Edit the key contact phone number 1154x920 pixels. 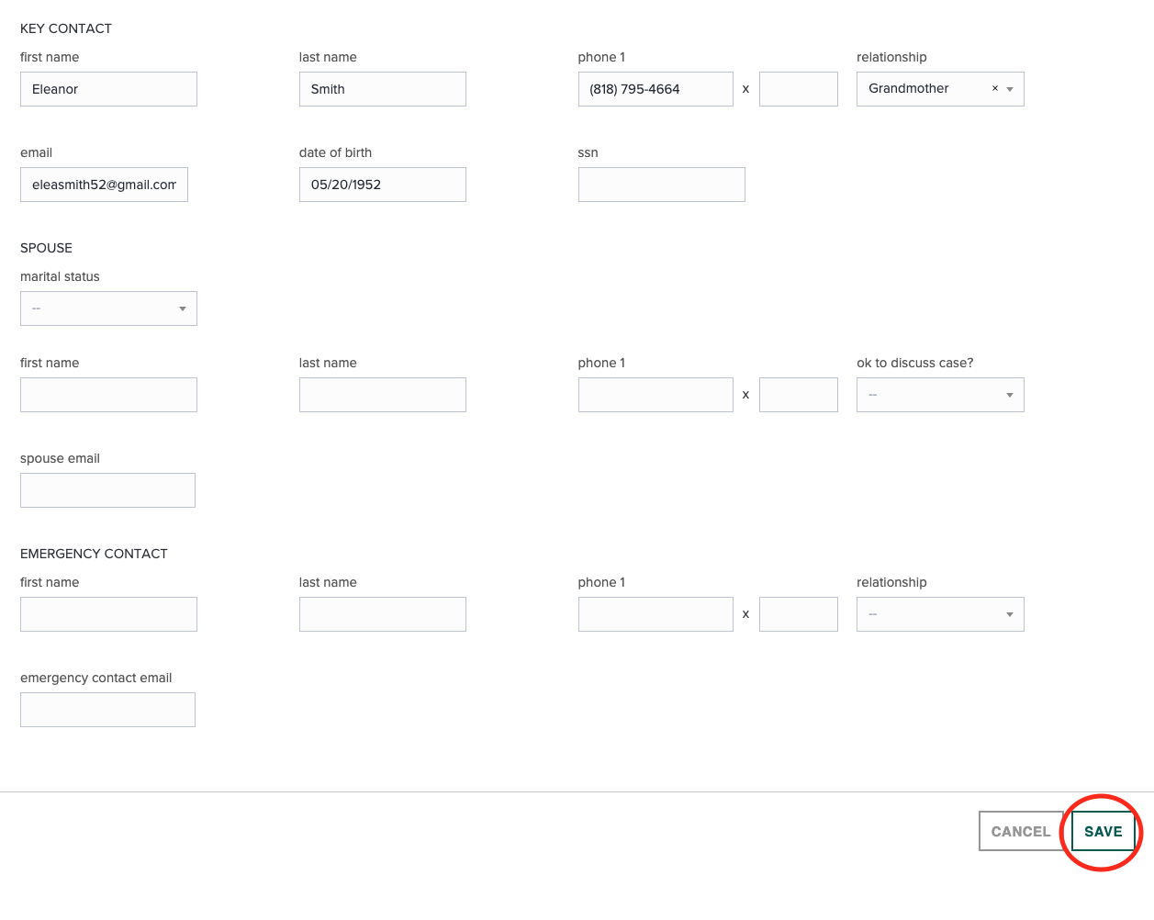(x=655, y=88)
